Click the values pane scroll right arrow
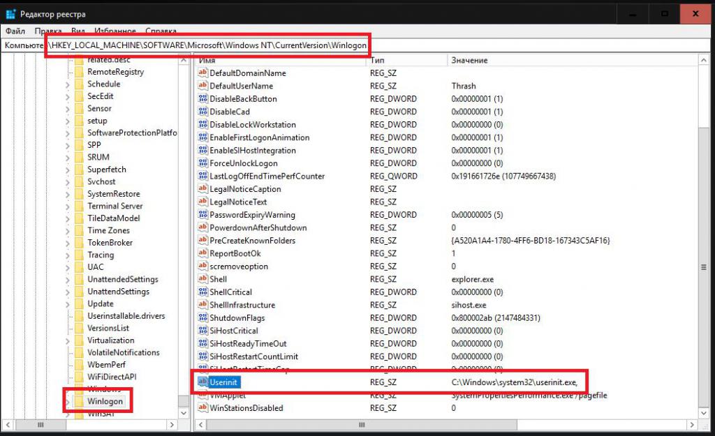 click(x=692, y=425)
